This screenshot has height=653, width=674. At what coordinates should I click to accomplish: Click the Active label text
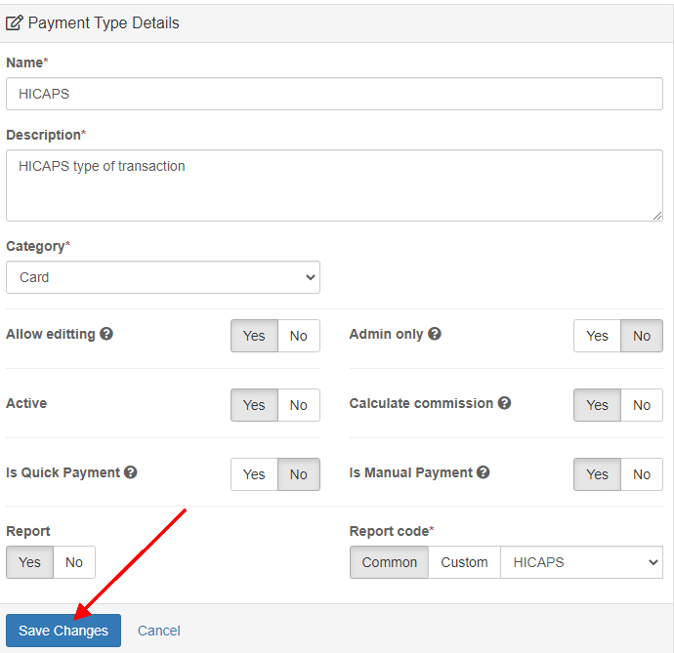click(x=26, y=403)
